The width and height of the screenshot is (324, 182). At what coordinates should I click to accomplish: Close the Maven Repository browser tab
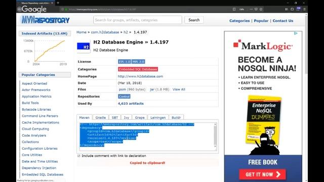[x=52, y=3]
